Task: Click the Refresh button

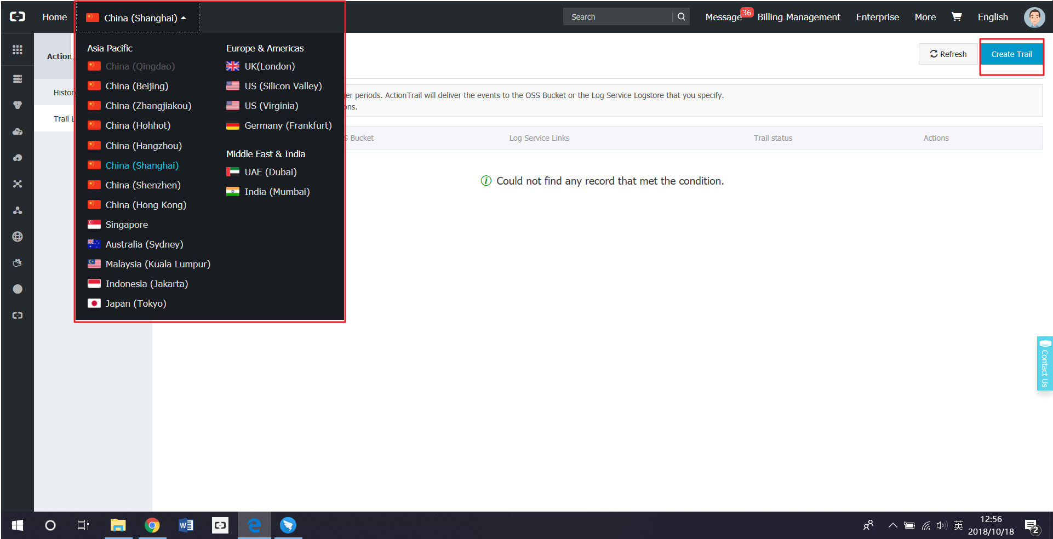Action: 948,54
